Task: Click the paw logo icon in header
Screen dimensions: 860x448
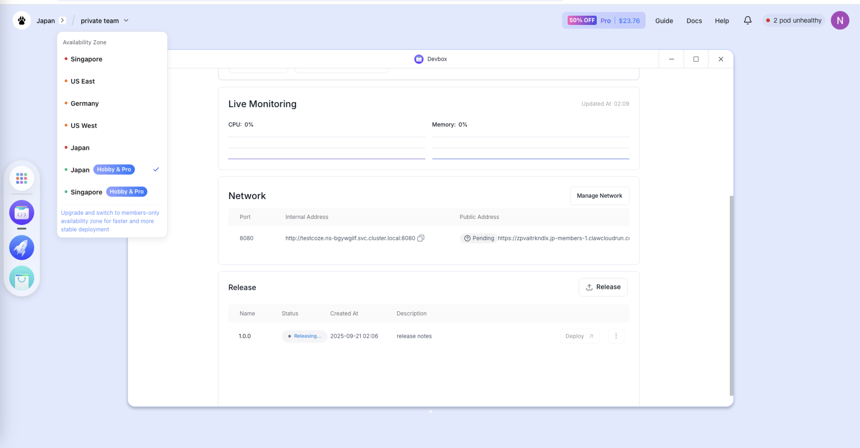Action: pyautogui.click(x=22, y=20)
